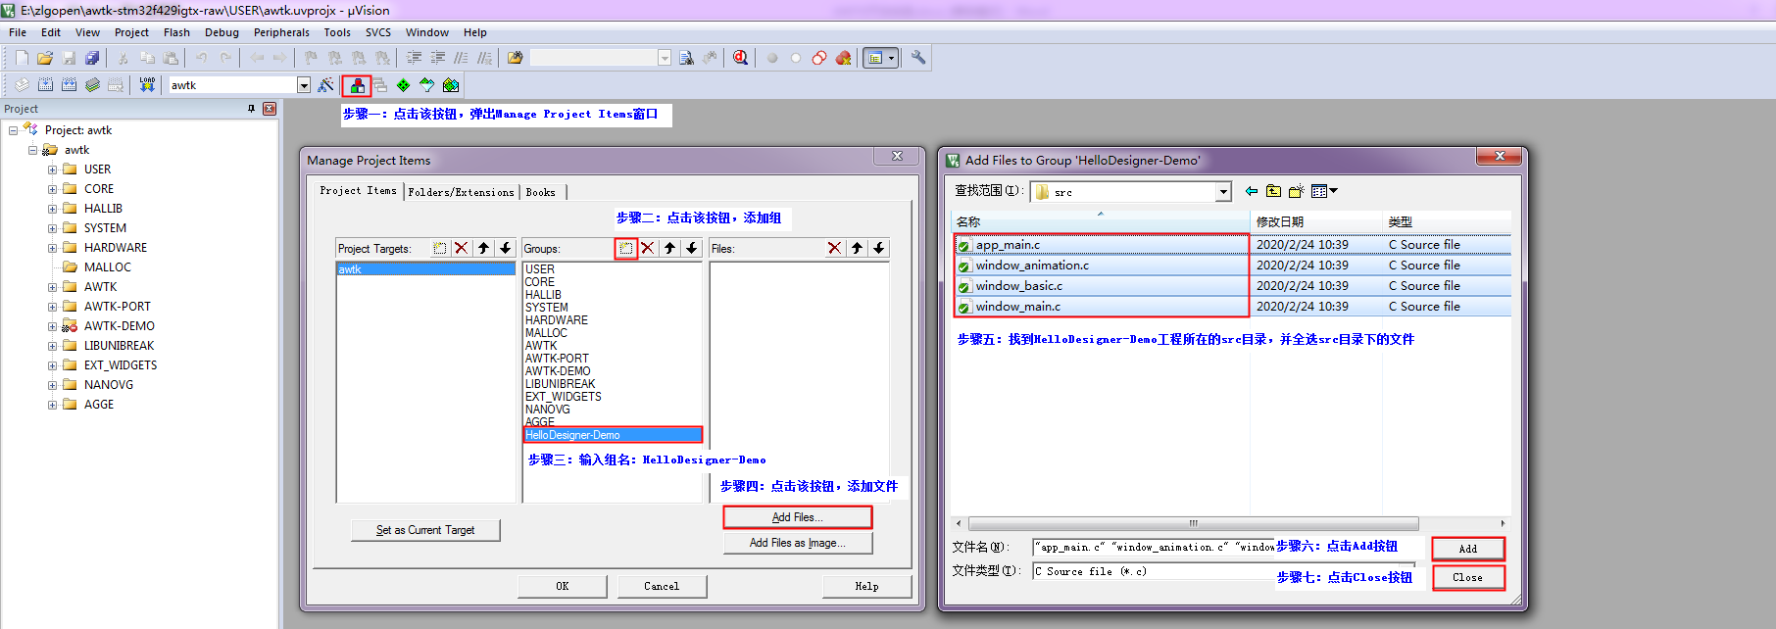Click the Batch build icon
Viewport: 1776px width, 629px height.
pos(92,85)
